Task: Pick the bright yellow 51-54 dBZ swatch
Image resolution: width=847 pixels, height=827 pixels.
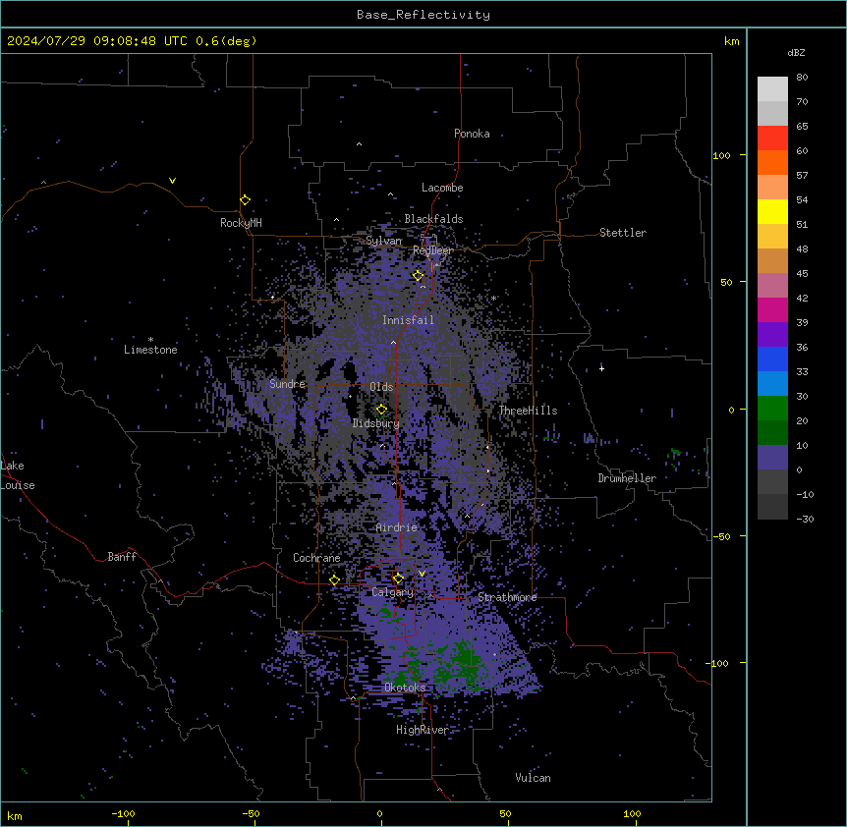Action: point(772,211)
